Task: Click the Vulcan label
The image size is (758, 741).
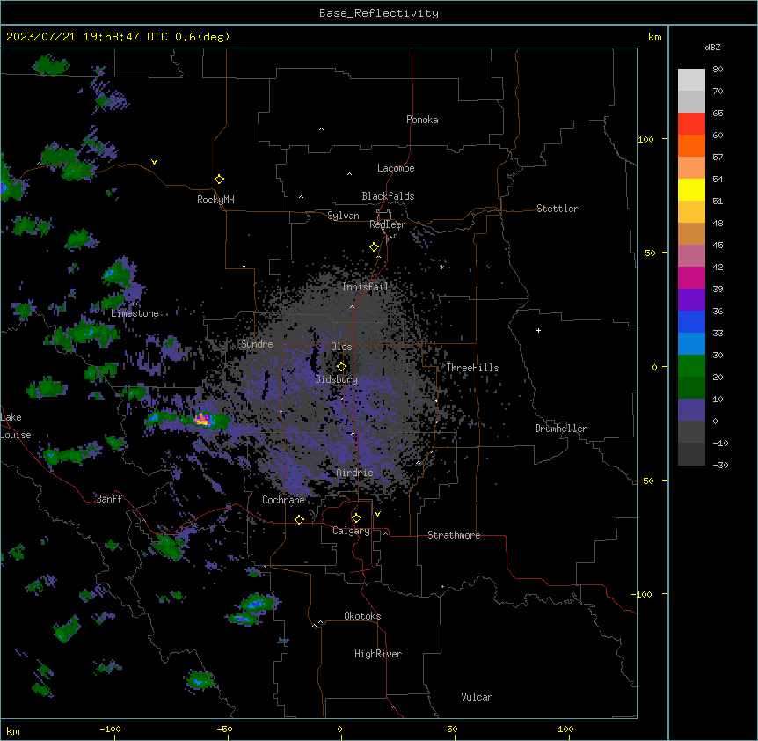Action: 477,697
